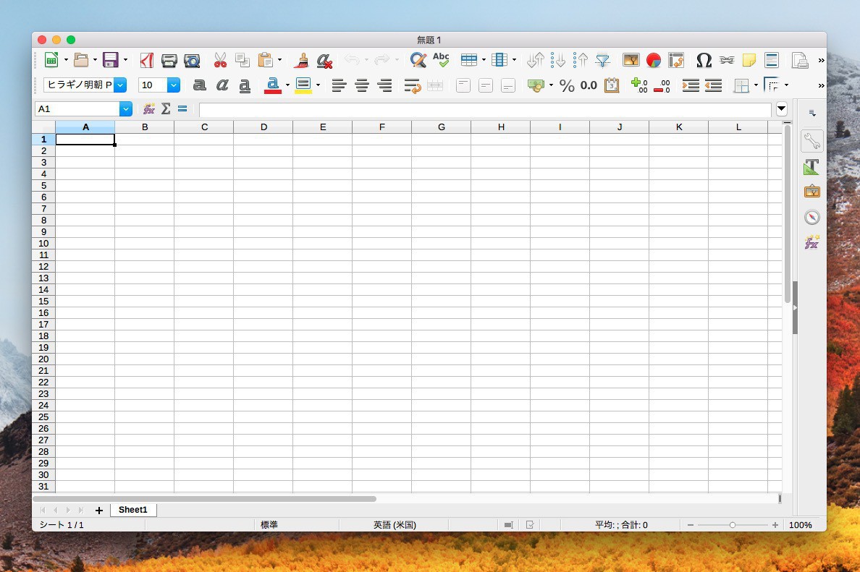The height and width of the screenshot is (572, 860).
Task: Click the Sum sigma button
Action: pyautogui.click(x=166, y=109)
